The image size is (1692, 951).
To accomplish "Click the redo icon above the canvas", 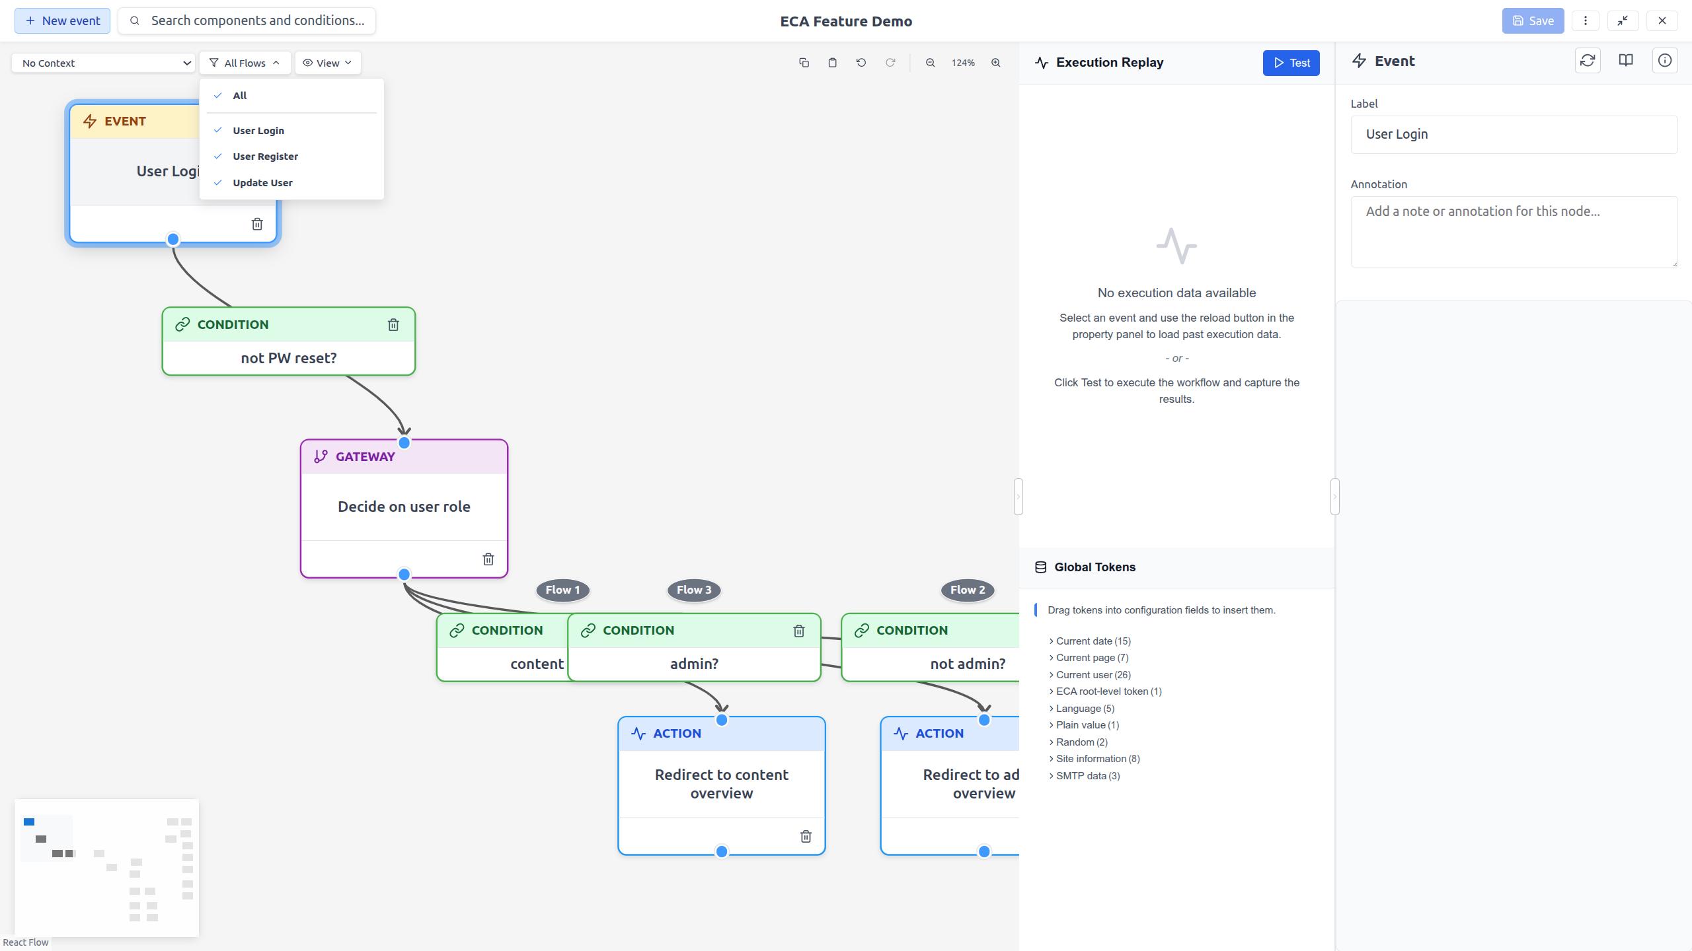I will pos(890,62).
